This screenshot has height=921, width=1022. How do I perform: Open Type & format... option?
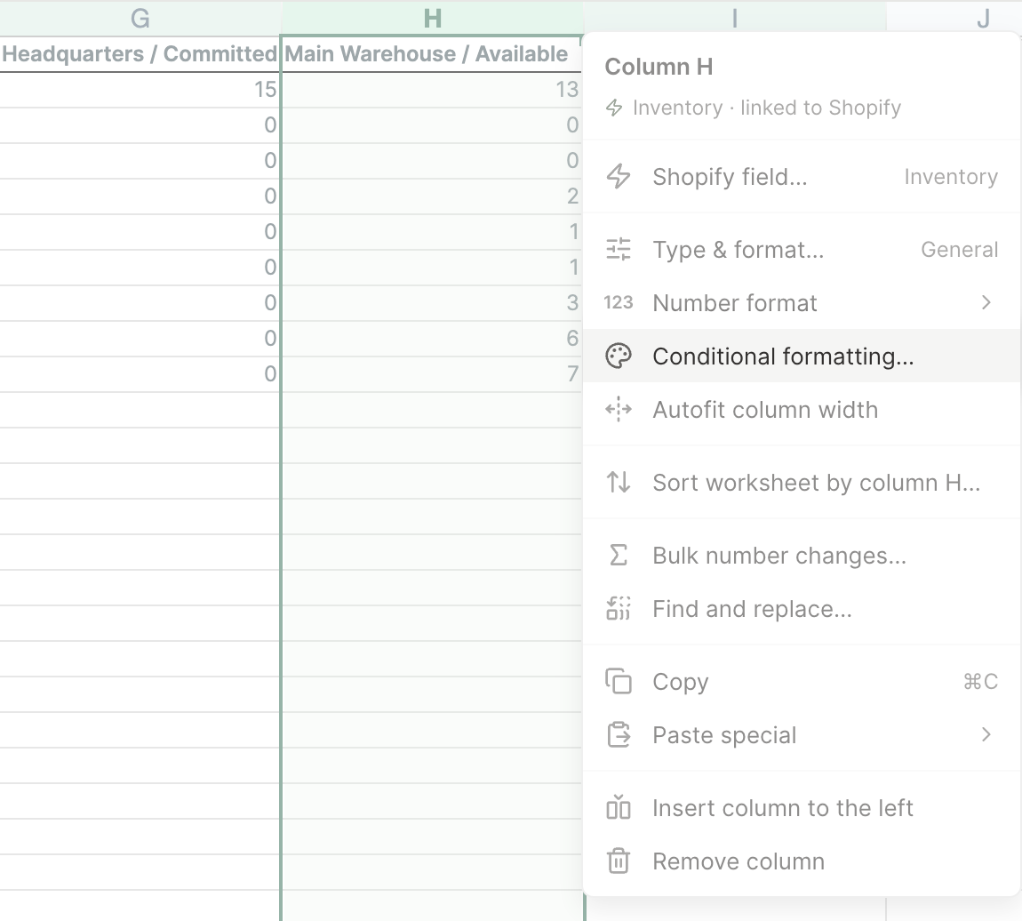802,250
